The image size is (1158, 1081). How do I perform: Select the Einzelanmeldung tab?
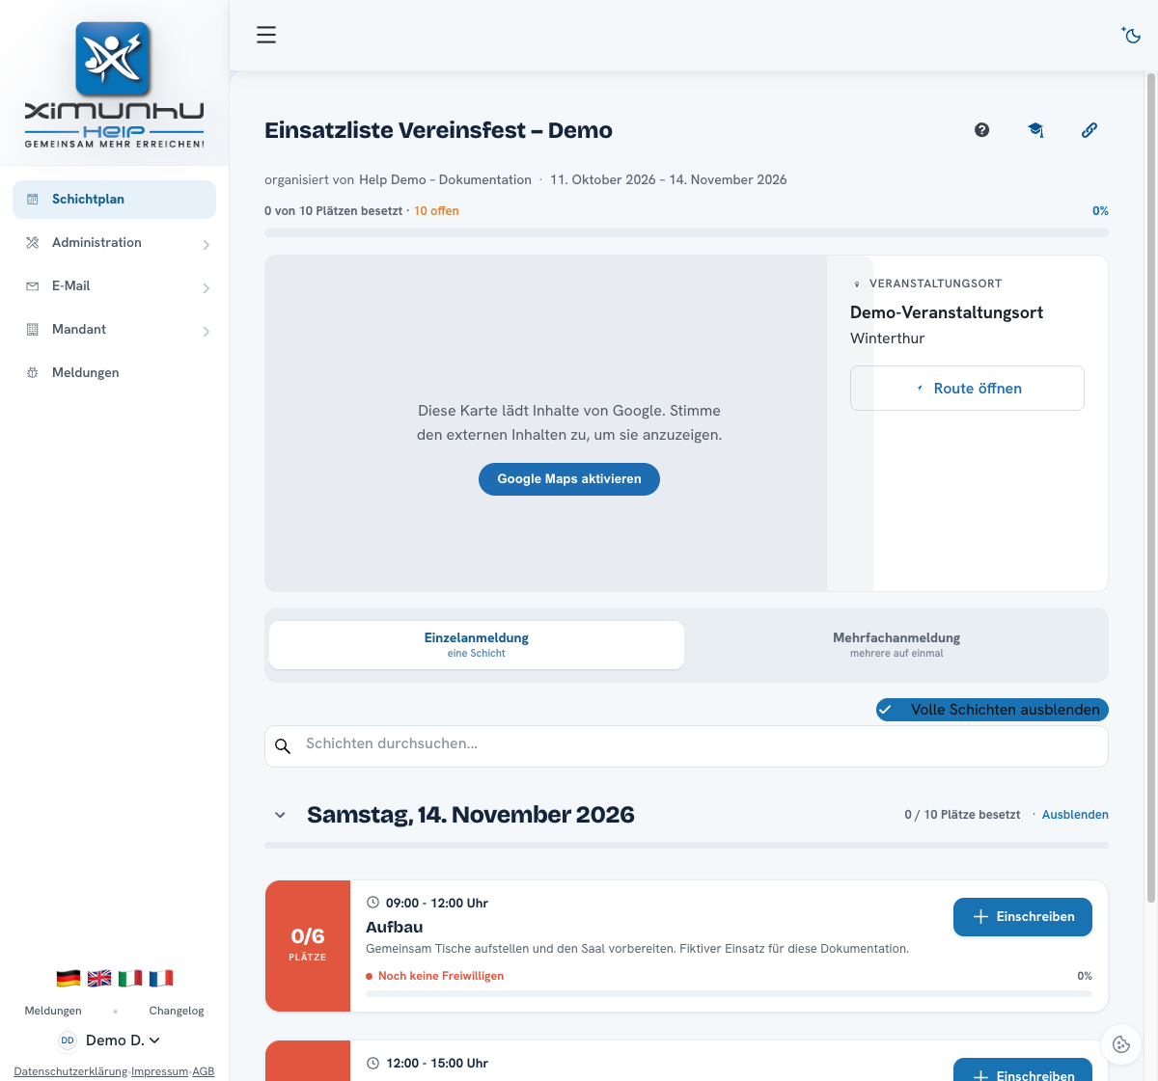click(x=477, y=645)
